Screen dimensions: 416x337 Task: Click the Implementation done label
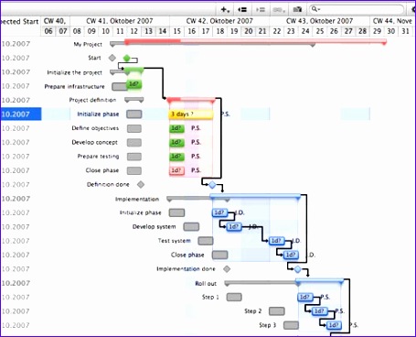point(186,269)
